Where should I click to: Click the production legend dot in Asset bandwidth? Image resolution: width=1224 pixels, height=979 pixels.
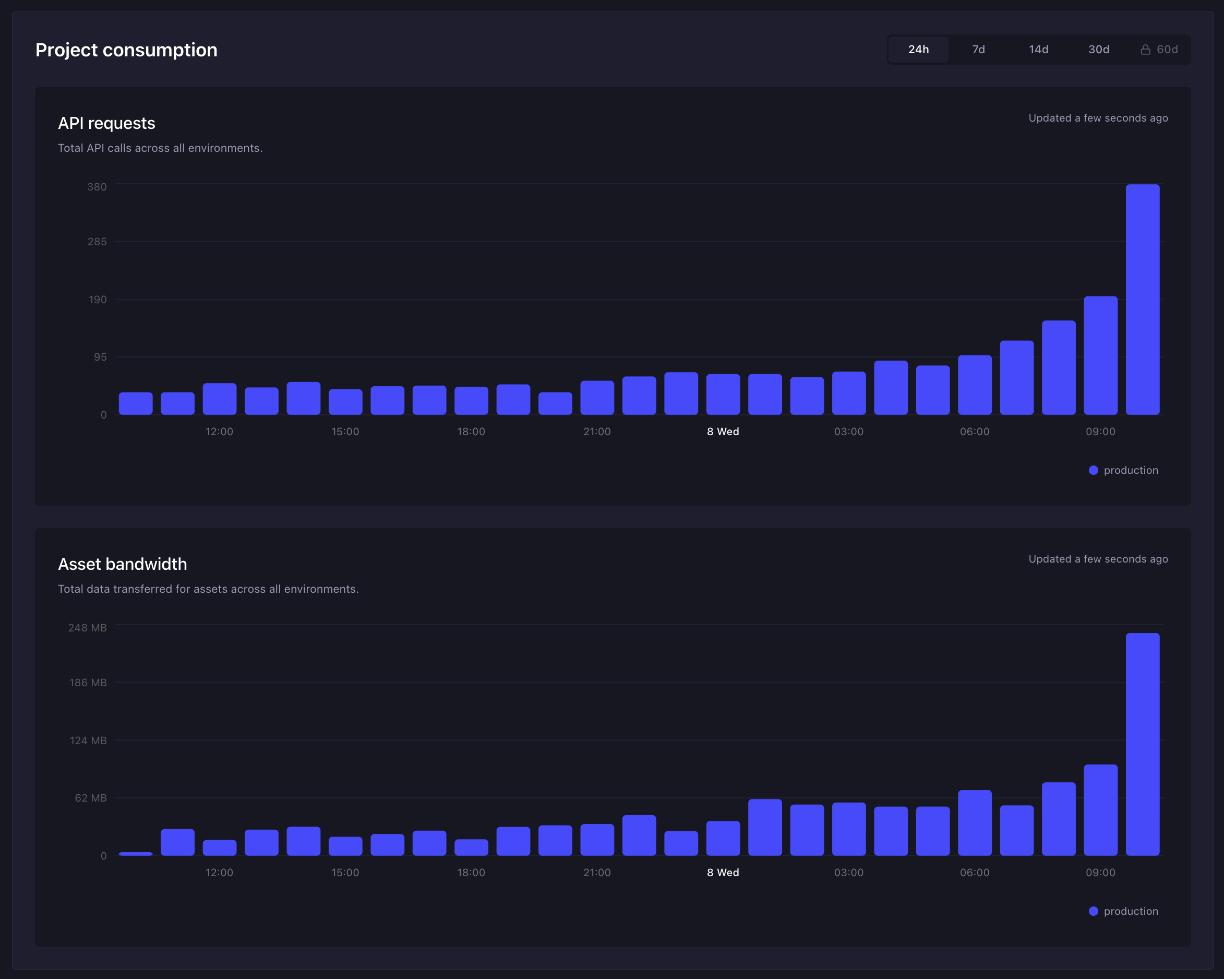point(1093,911)
